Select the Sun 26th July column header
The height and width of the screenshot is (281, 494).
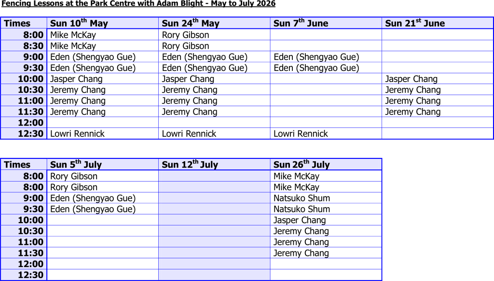click(x=326, y=164)
